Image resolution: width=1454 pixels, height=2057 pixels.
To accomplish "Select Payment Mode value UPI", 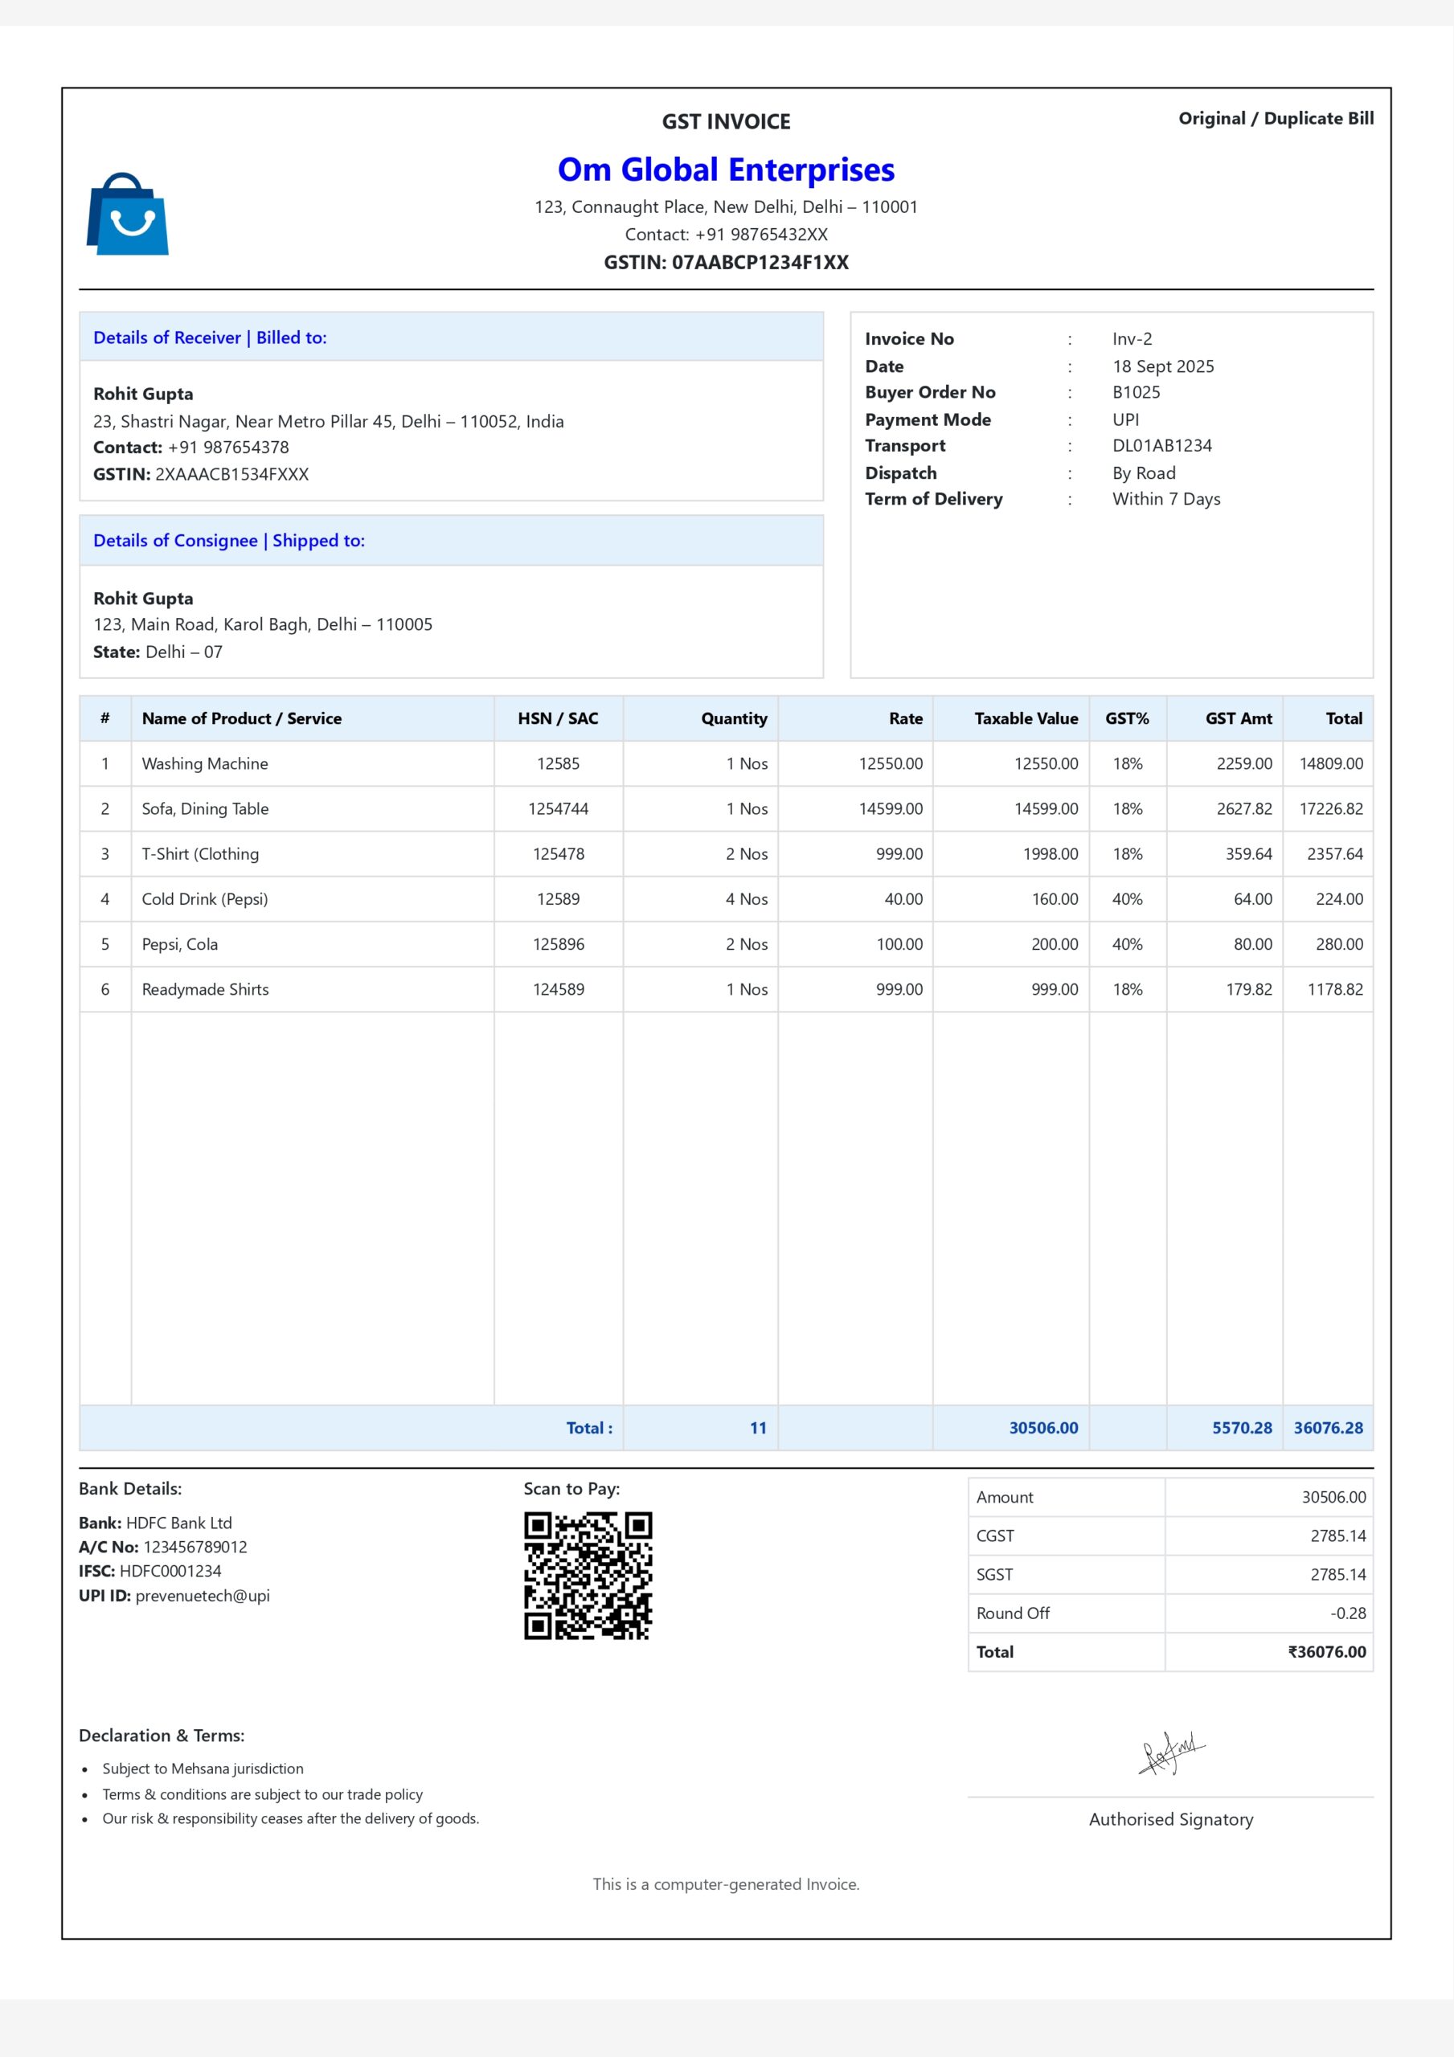I will (1126, 419).
